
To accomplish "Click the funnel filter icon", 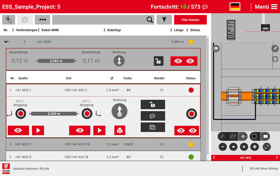I will click(164, 20).
